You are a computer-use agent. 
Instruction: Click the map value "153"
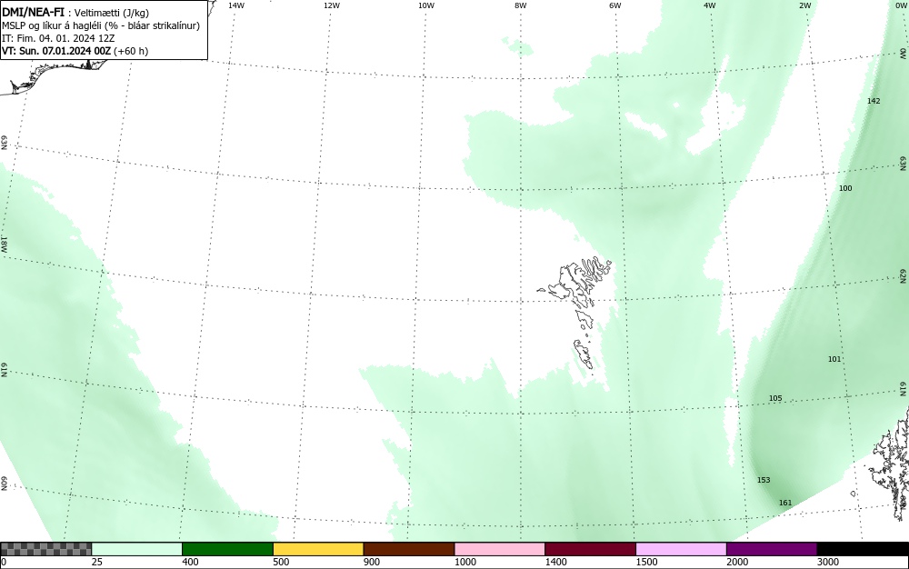[764, 480]
